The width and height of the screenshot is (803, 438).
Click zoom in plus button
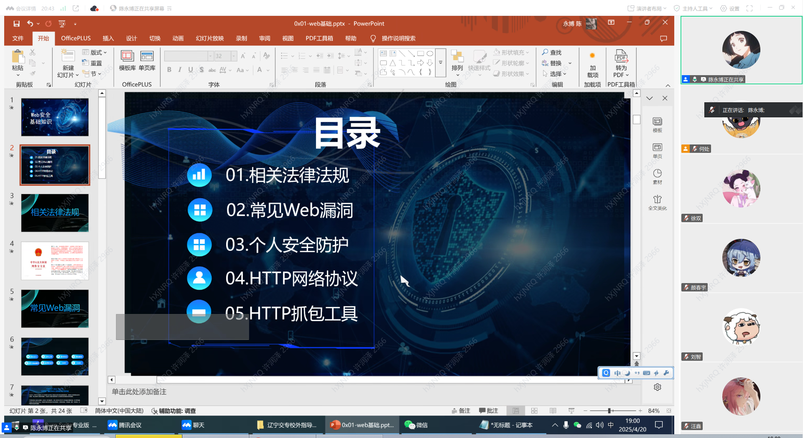(640, 411)
